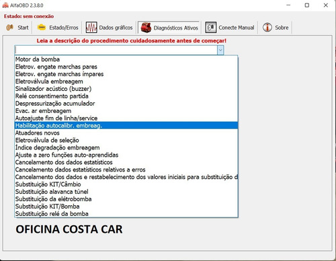
Task: Select 'Relé consentimento partida'
Action: tap(126, 96)
